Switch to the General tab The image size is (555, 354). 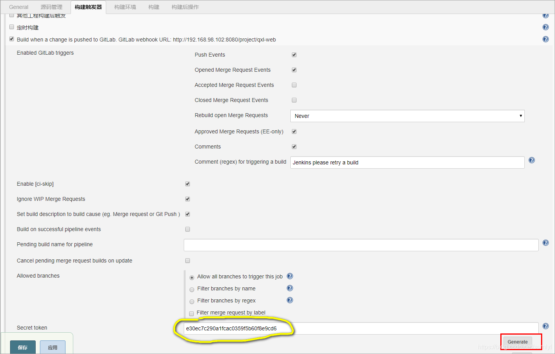tap(19, 7)
